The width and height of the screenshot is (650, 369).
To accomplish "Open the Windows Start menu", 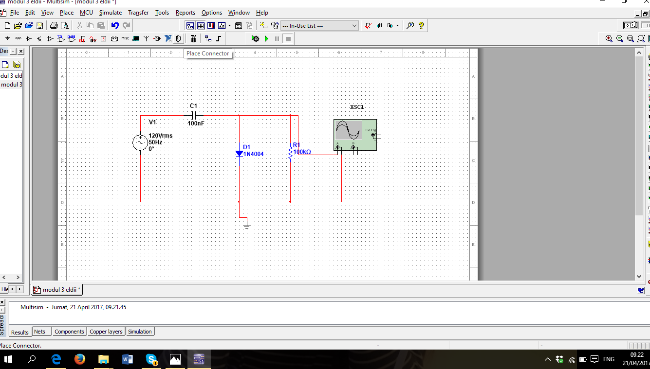I will point(8,359).
